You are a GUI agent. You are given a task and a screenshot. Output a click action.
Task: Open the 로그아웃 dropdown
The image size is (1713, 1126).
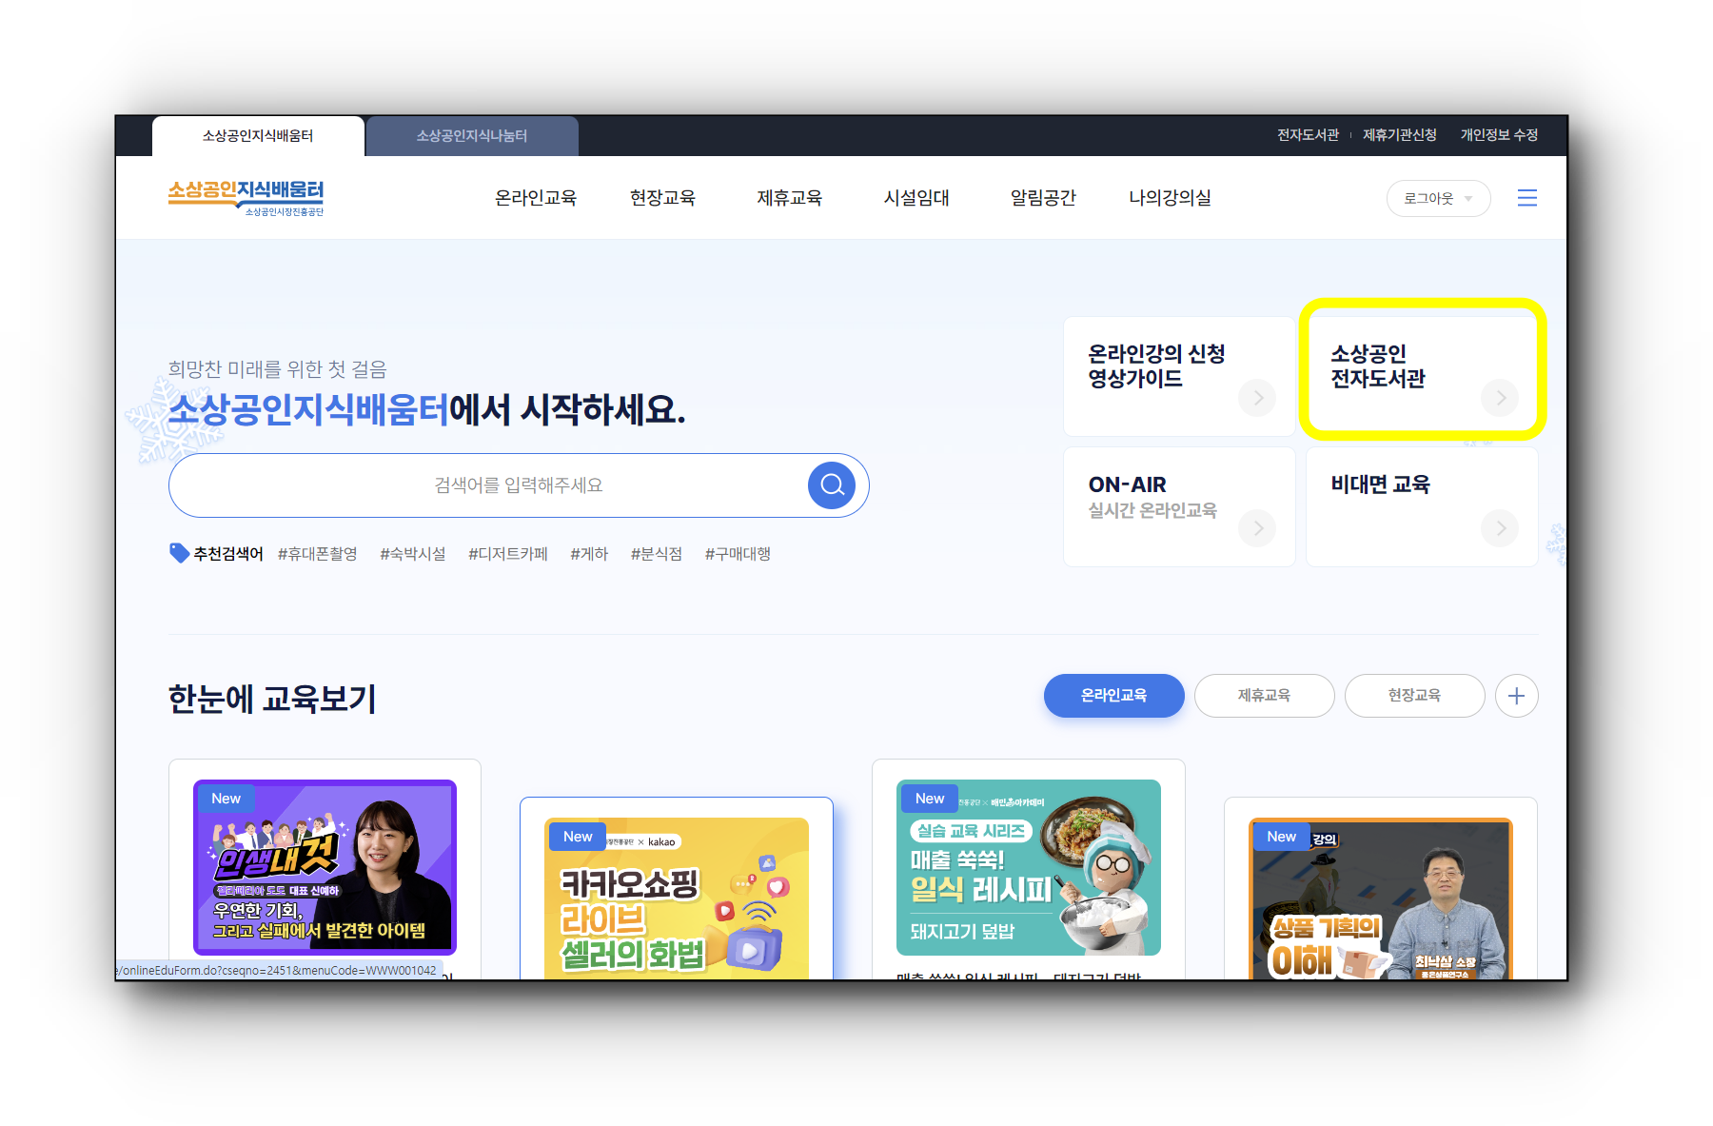(x=1438, y=198)
